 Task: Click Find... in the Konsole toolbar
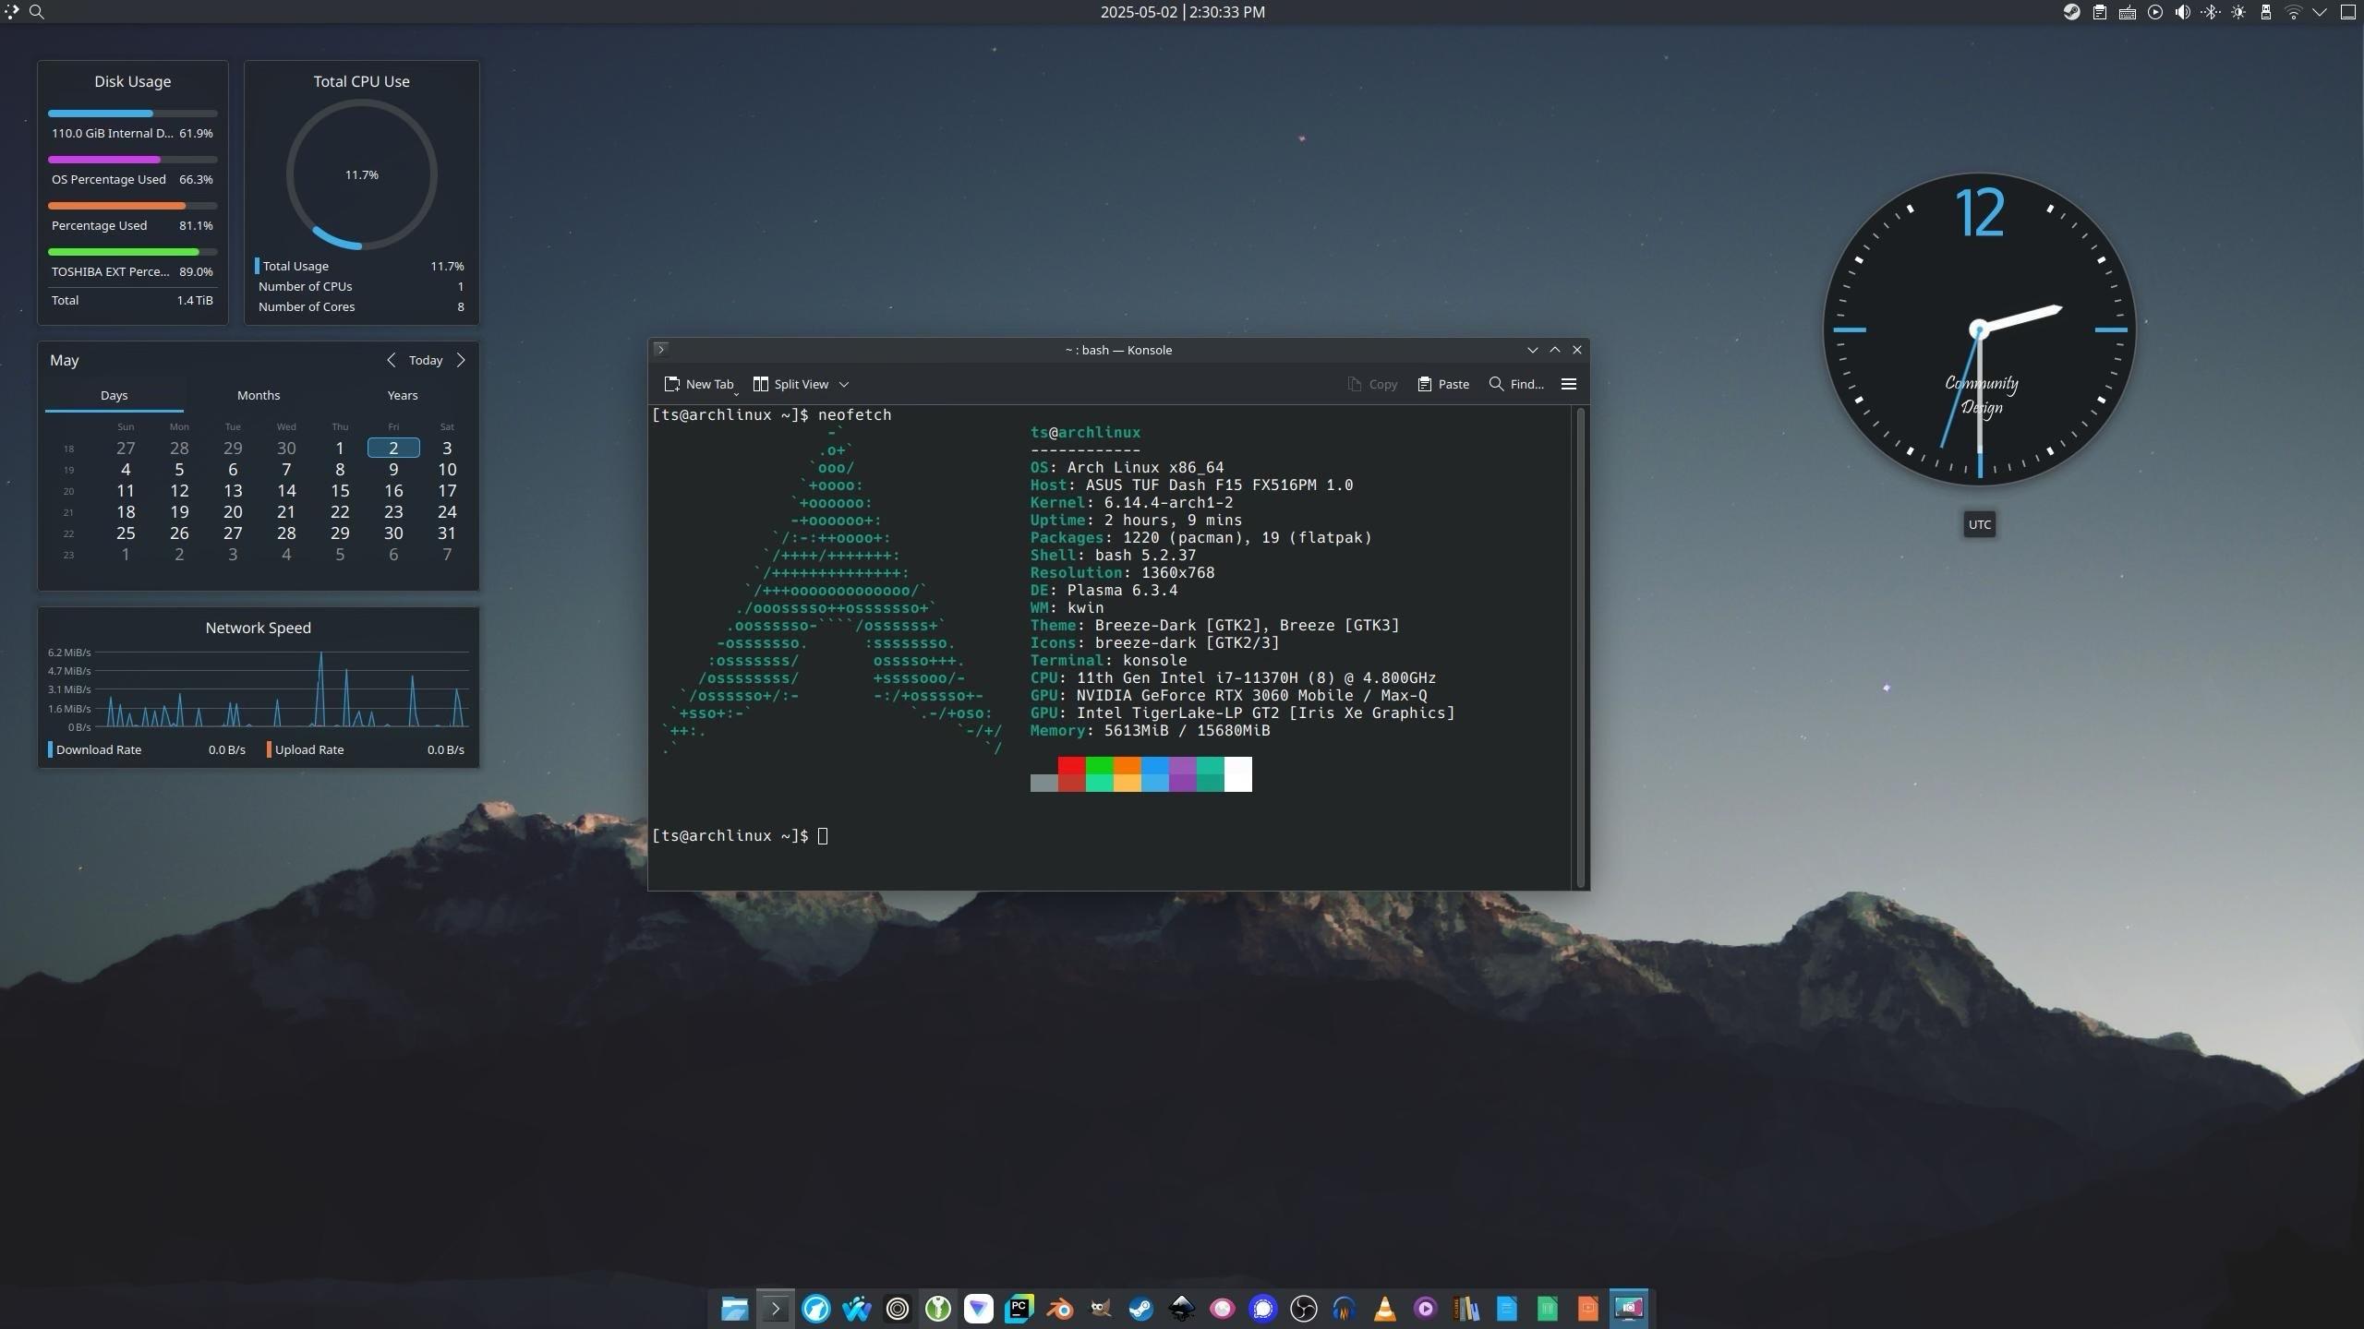click(x=1516, y=384)
